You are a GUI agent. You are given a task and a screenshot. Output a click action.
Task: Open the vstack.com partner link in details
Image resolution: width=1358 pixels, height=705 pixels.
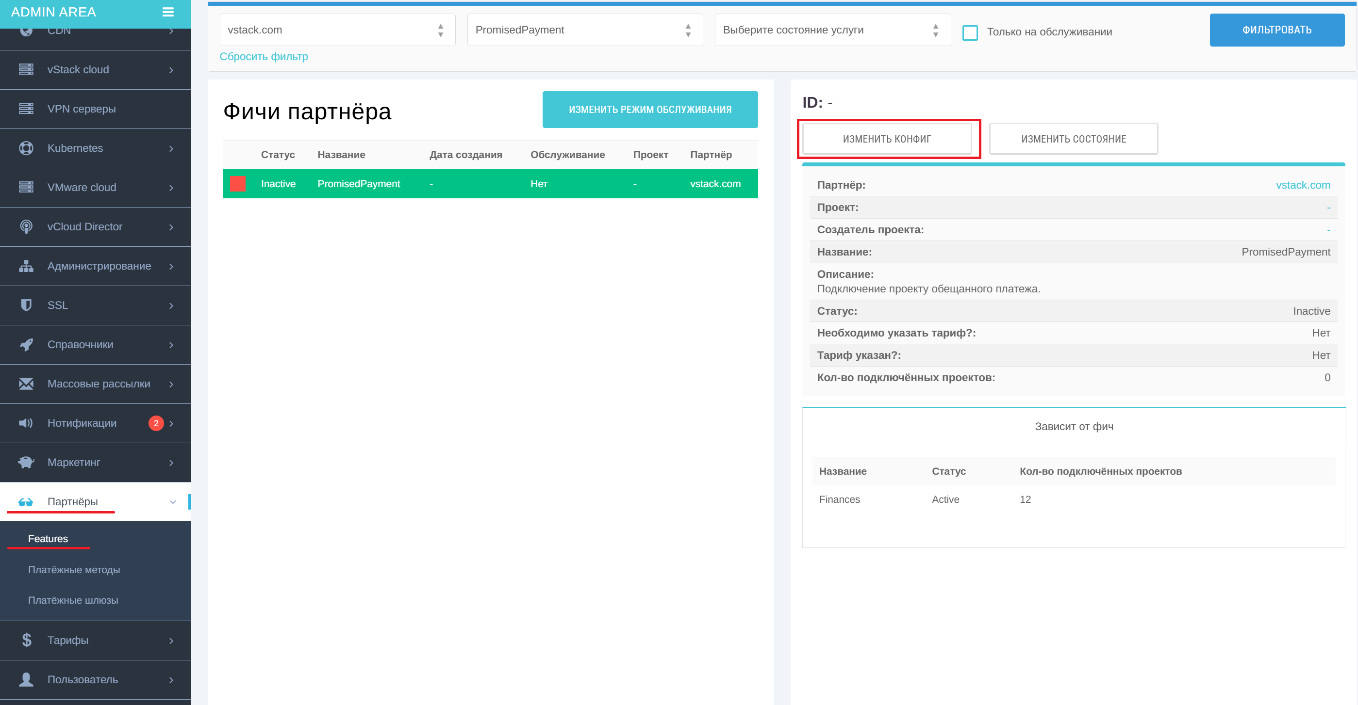coord(1303,185)
